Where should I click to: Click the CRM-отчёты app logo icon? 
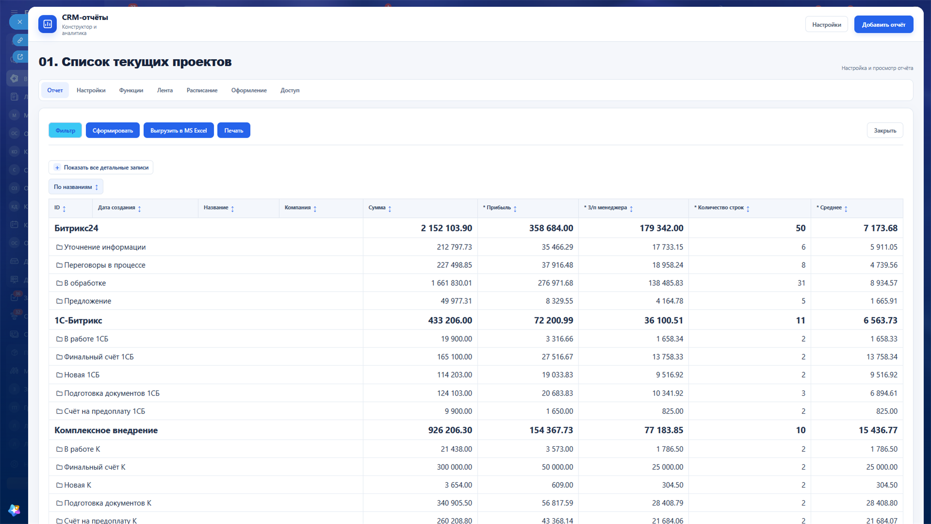coord(48,24)
